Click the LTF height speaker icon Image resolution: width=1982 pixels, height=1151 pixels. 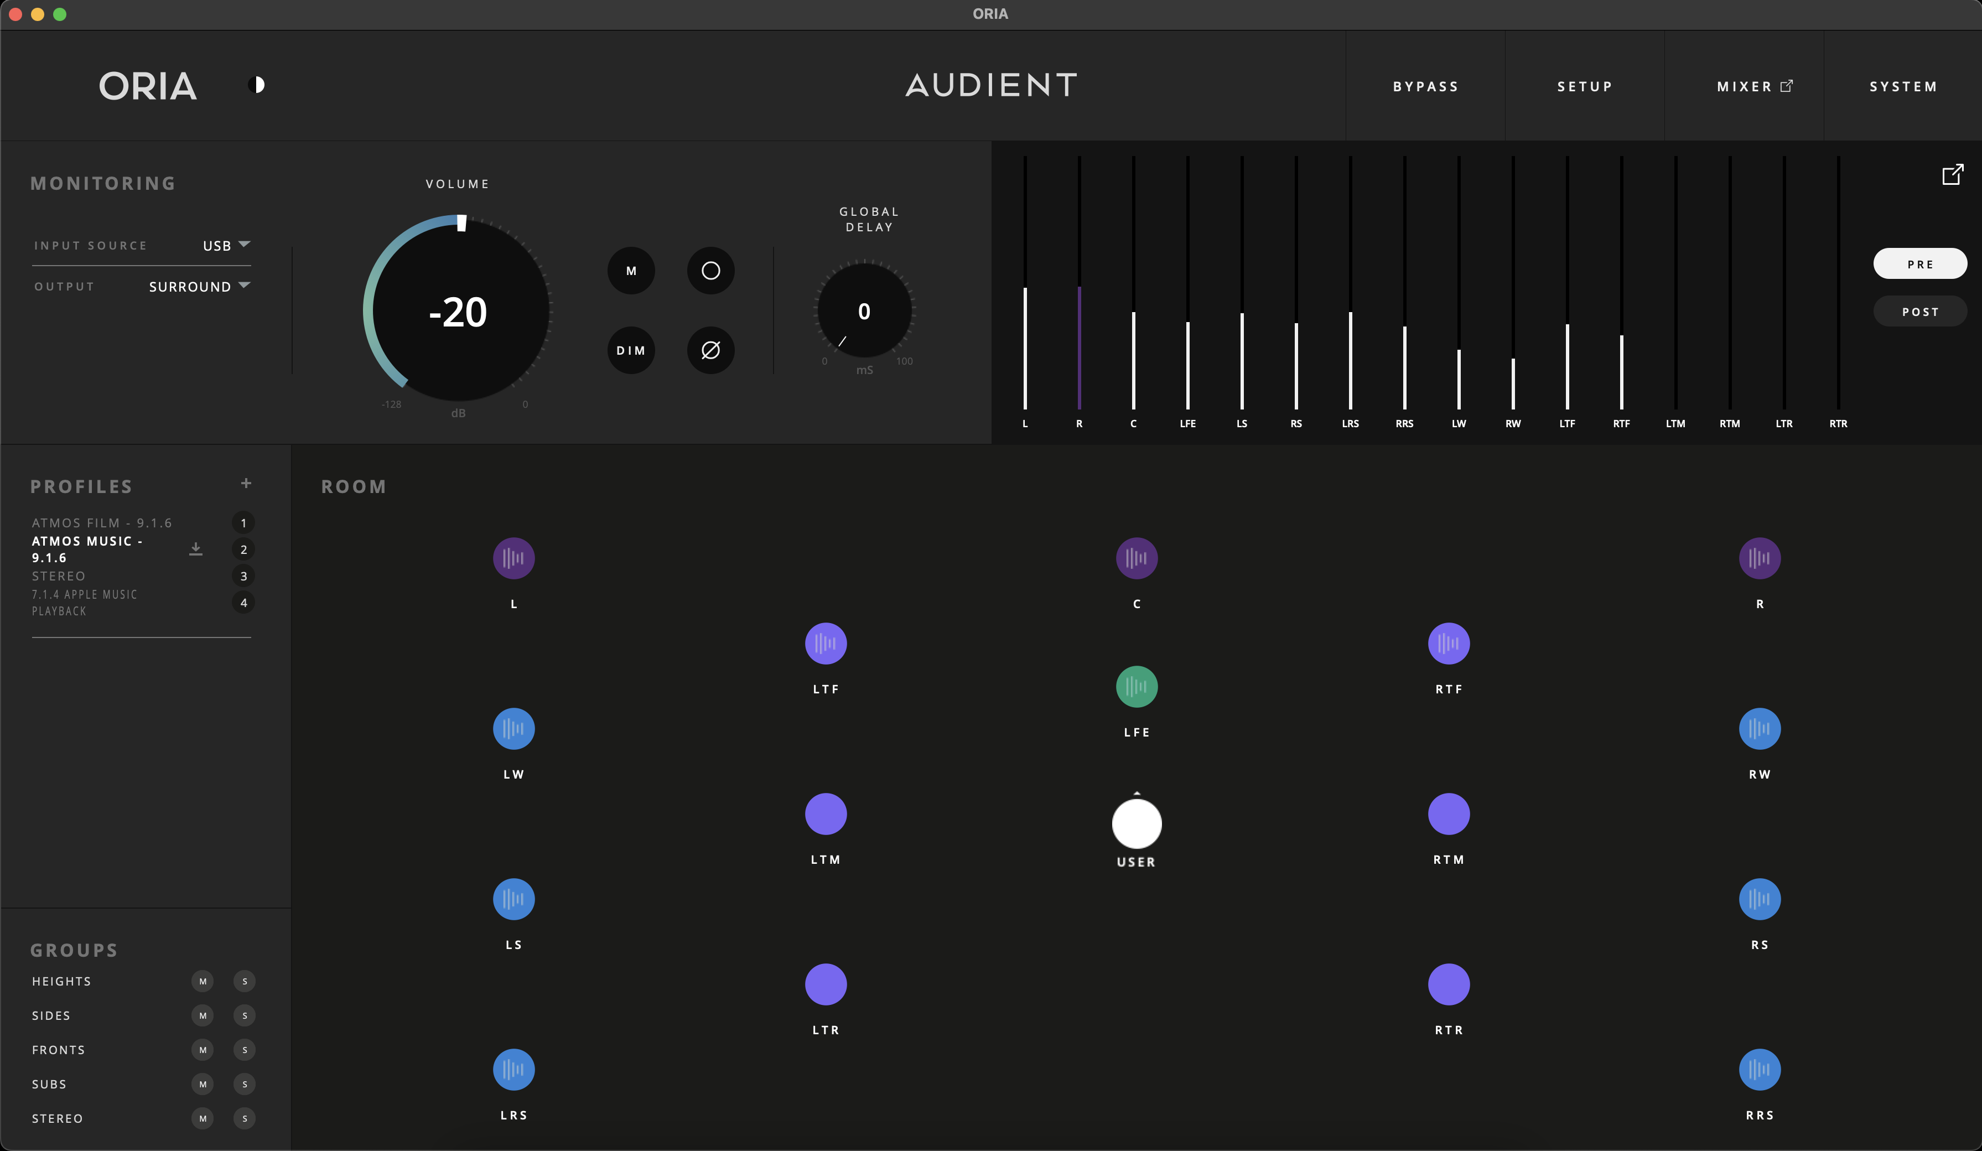[826, 644]
